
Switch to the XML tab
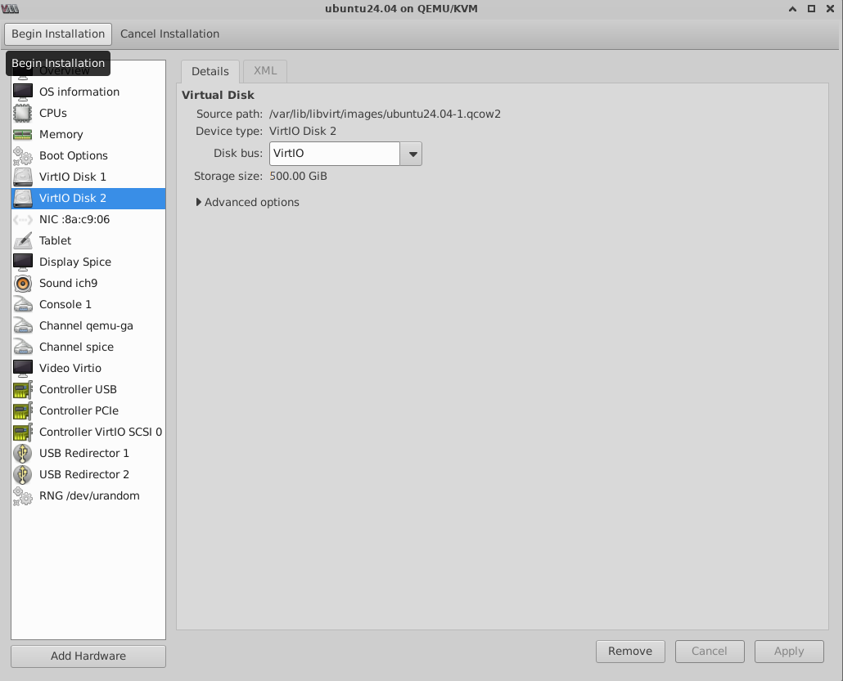265,71
